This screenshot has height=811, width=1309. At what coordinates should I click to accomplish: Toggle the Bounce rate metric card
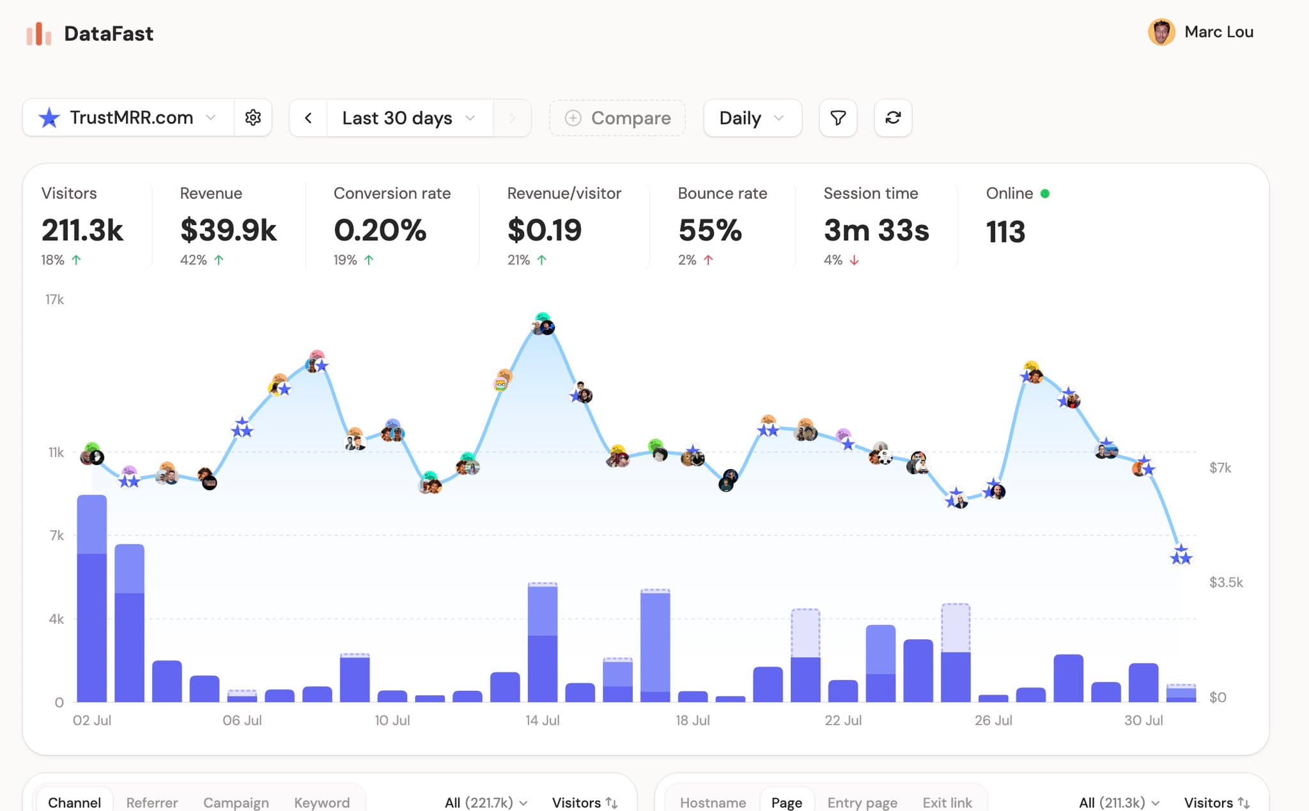pos(722,226)
